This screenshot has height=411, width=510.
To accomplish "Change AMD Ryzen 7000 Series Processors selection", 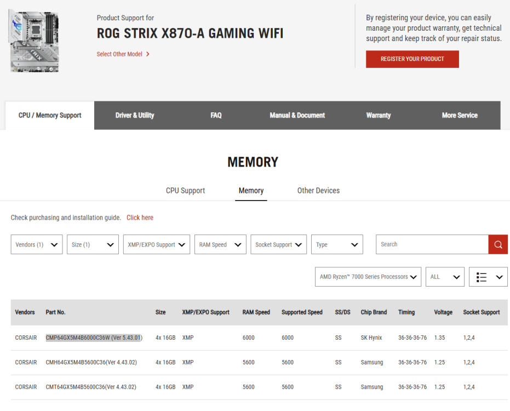I will (368, 277).
